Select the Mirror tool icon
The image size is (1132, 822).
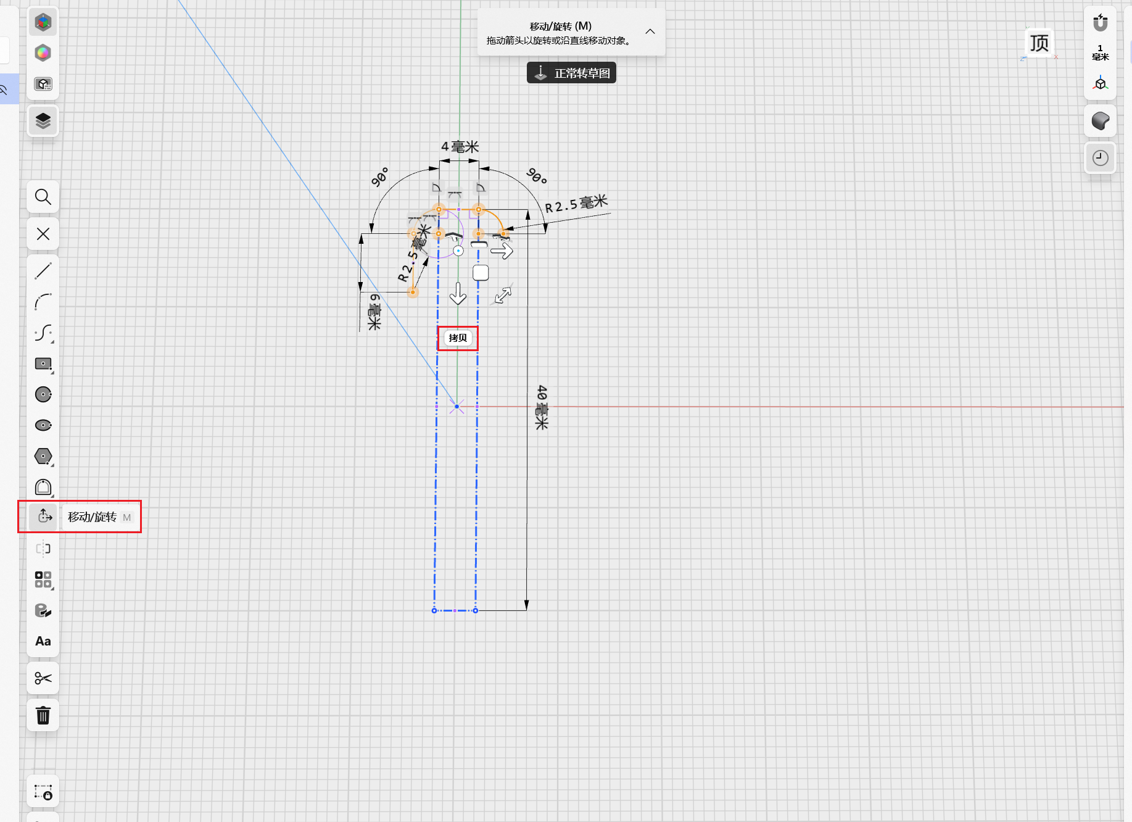[x=43, y=549]
